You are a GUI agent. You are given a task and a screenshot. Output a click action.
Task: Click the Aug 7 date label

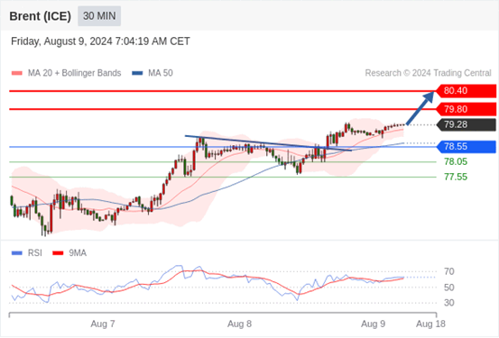click(x=103, y=324)
